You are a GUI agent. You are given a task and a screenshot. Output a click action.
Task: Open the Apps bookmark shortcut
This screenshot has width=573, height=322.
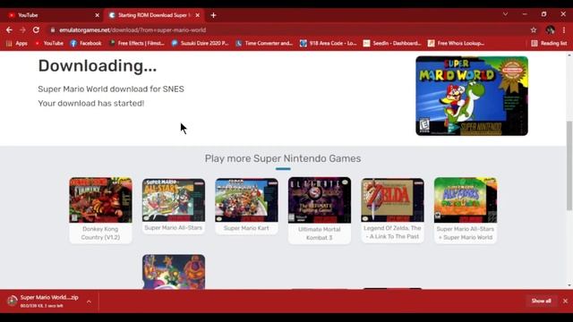click(x=17, y=43)
